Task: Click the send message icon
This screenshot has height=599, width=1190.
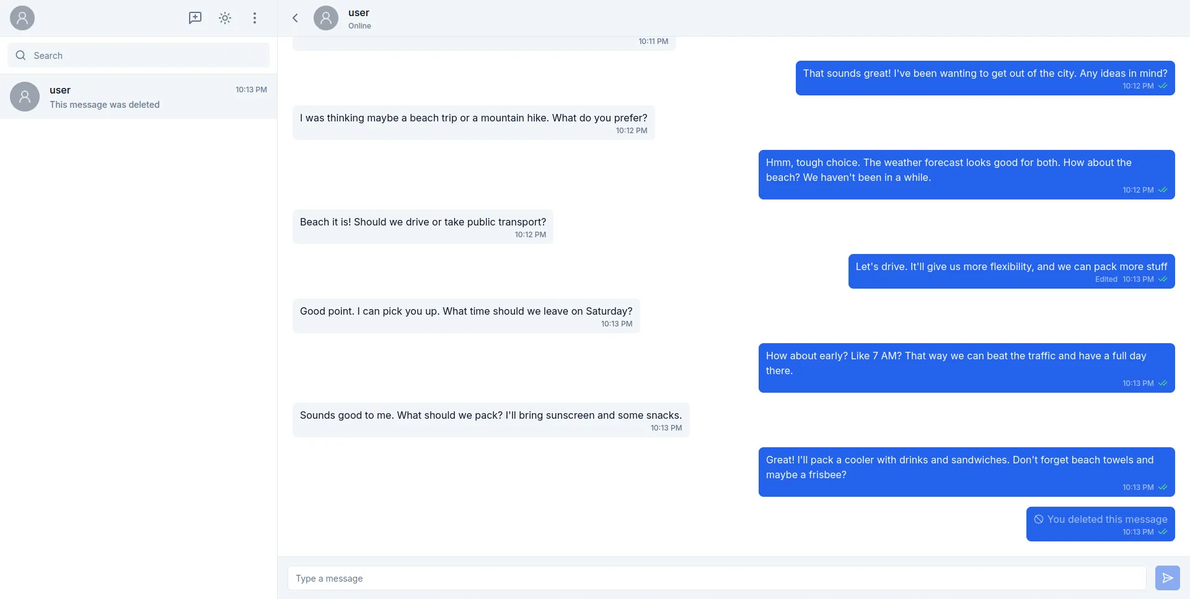Action: click(x=1168, y=577)
